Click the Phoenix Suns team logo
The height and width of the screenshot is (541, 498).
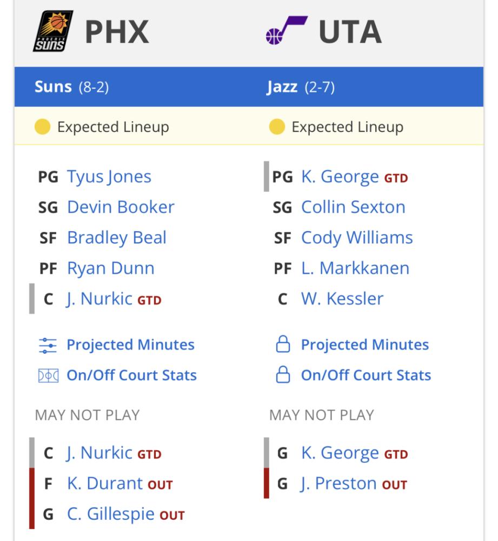point(53,31)
